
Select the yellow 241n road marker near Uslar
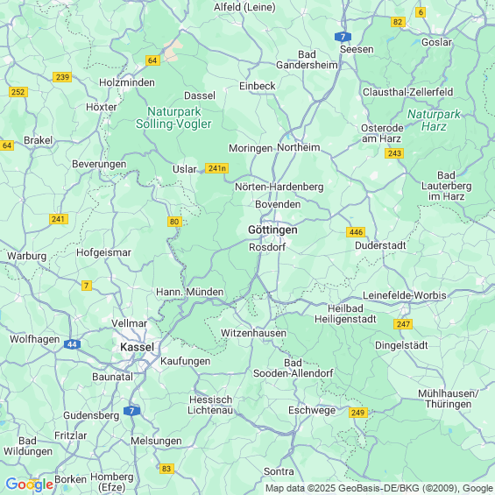216,168
